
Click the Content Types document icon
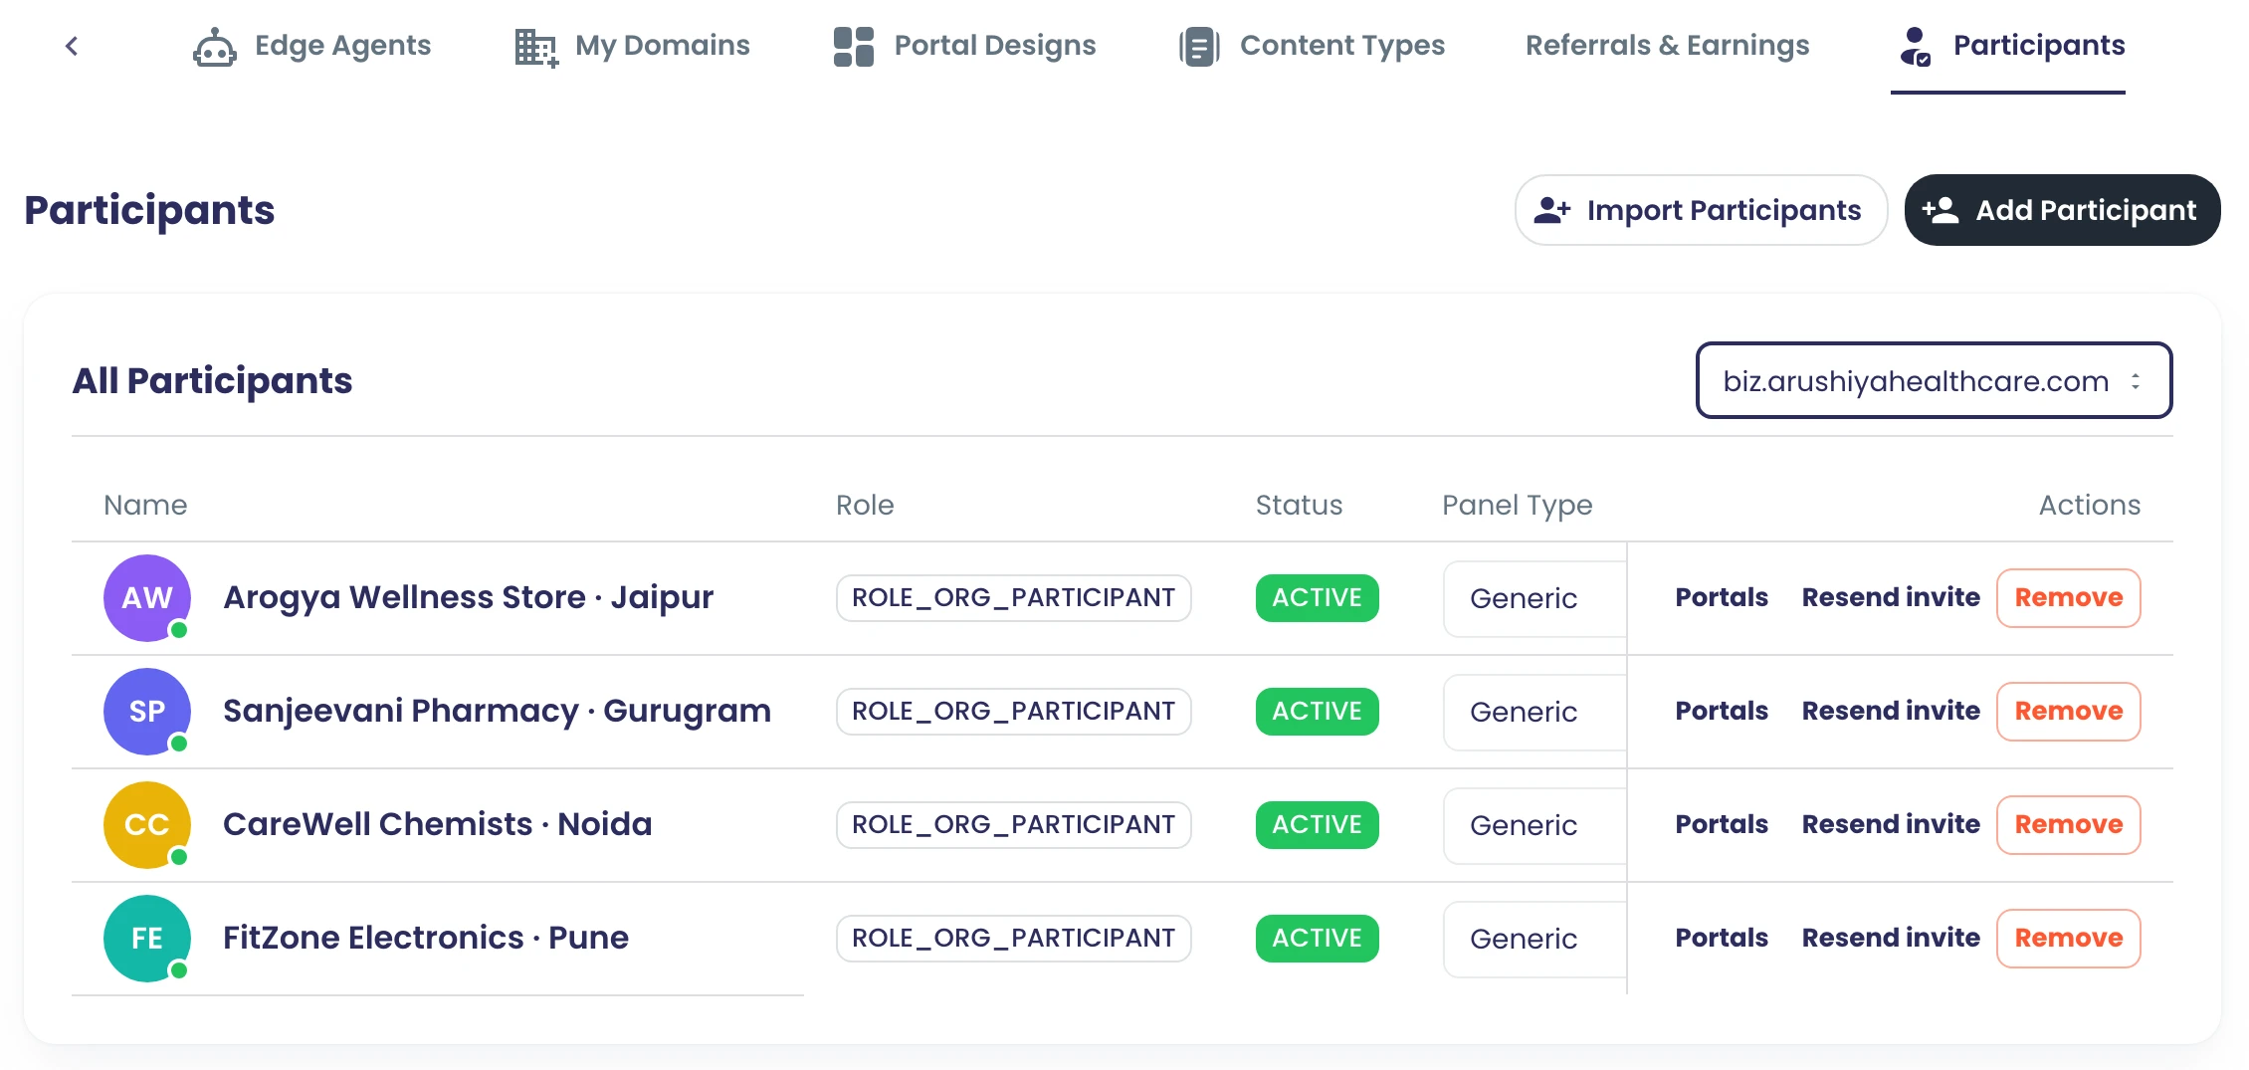[1199, 47]
